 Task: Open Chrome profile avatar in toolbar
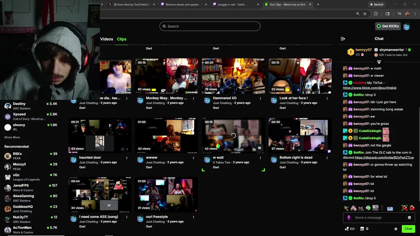[x=408, y=14]
